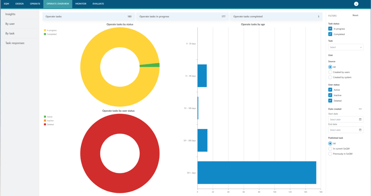Go to the Evaluate tab
The width and height of the screenshot is (371, 196).
[98, 4]
